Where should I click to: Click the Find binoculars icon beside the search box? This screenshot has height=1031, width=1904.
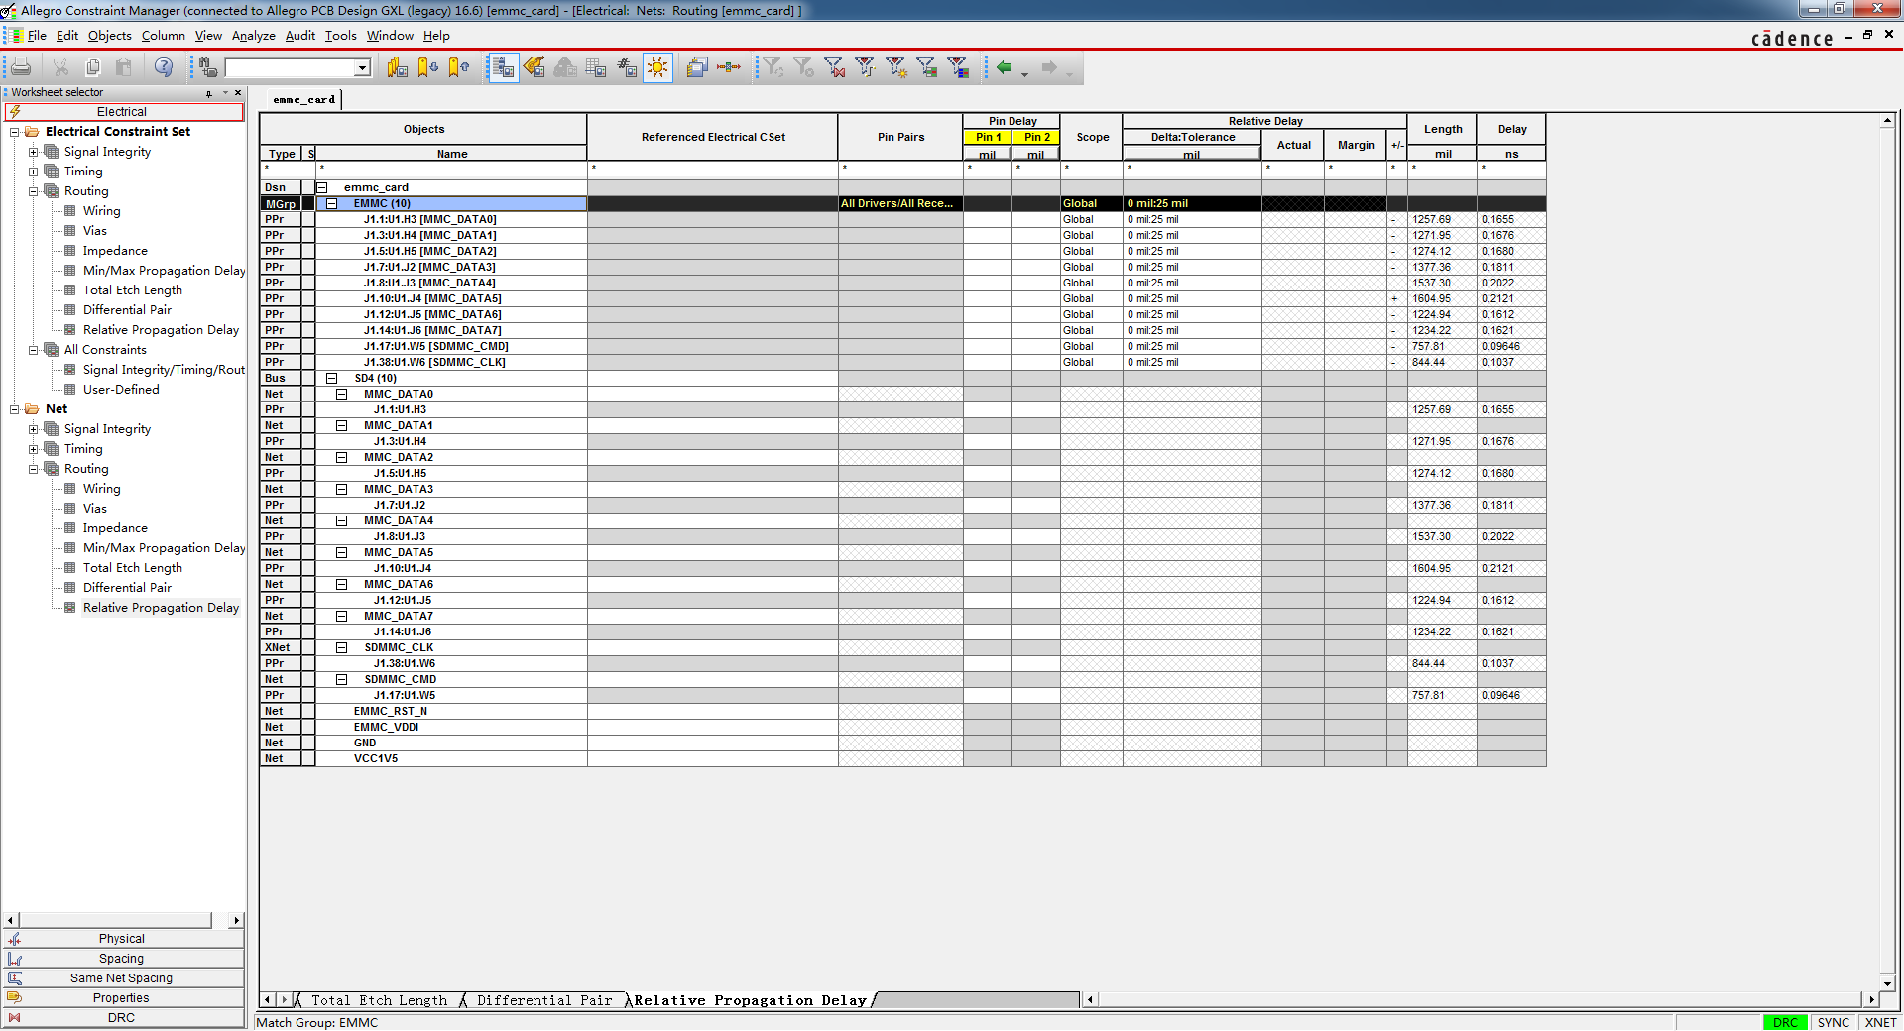207,67
